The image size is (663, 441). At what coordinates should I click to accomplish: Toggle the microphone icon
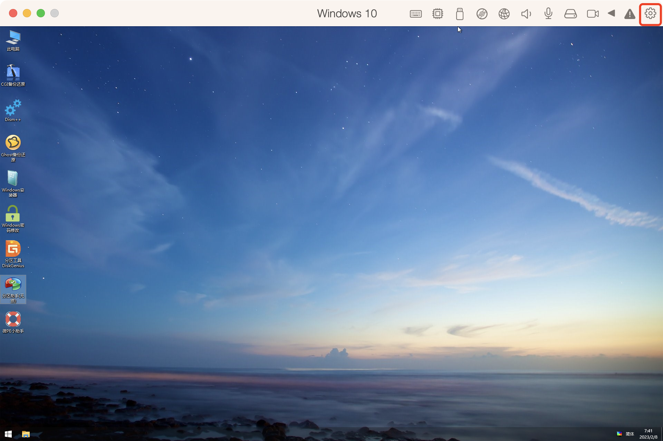548,14
